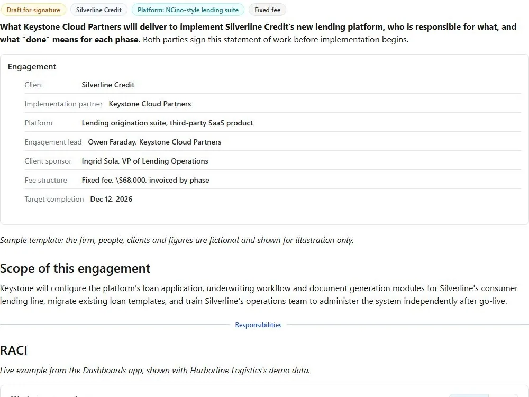Screen dimensions: 529x397
Task: Click the 'Platform' field label
Action: click(x=39, y=123)
